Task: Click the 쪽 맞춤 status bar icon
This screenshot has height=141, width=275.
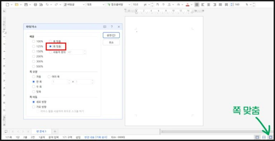Action: (x=271, y=137)
